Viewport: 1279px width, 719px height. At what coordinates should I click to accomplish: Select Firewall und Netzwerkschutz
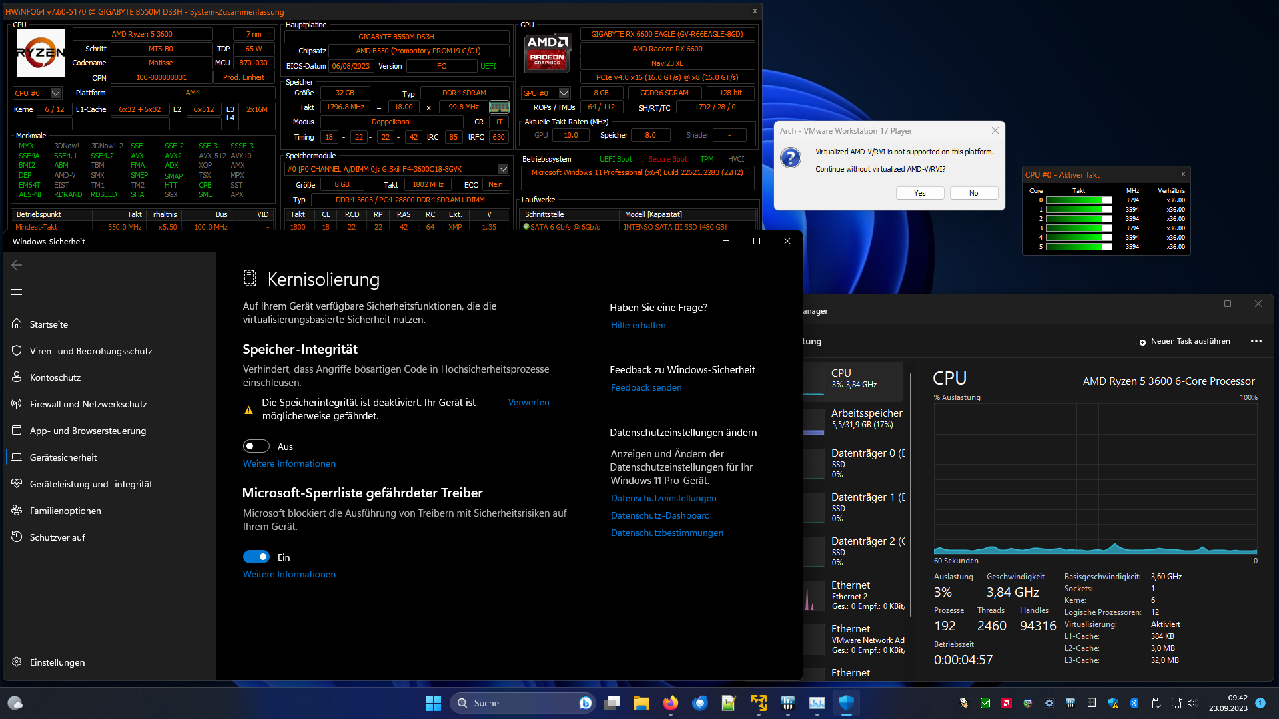point(110,404)
